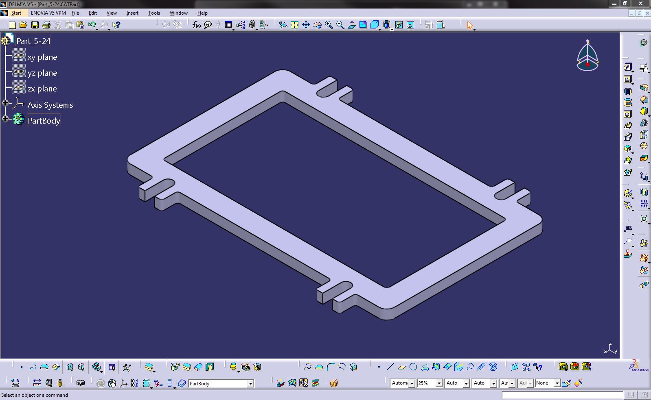The height and width of the screenshot is (400, 651).
Task: Open the Help menu
Action: 202,13
